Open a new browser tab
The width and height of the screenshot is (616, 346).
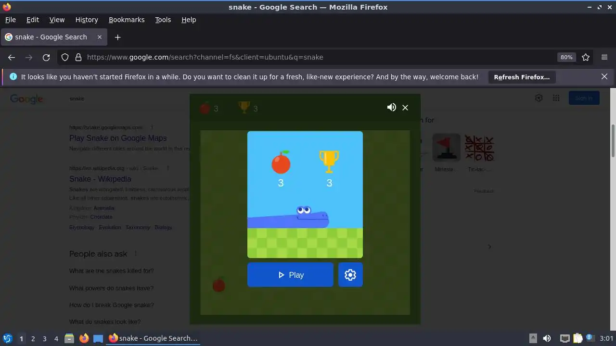(x=117, y=37)
